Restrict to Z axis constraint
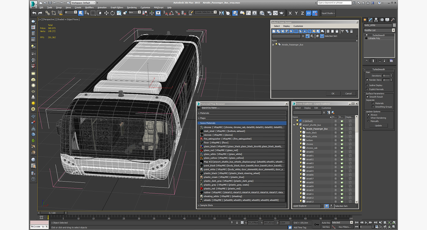The width and height of the screenshot is (427, 230). pyautogui.click(x=302, y=13)
